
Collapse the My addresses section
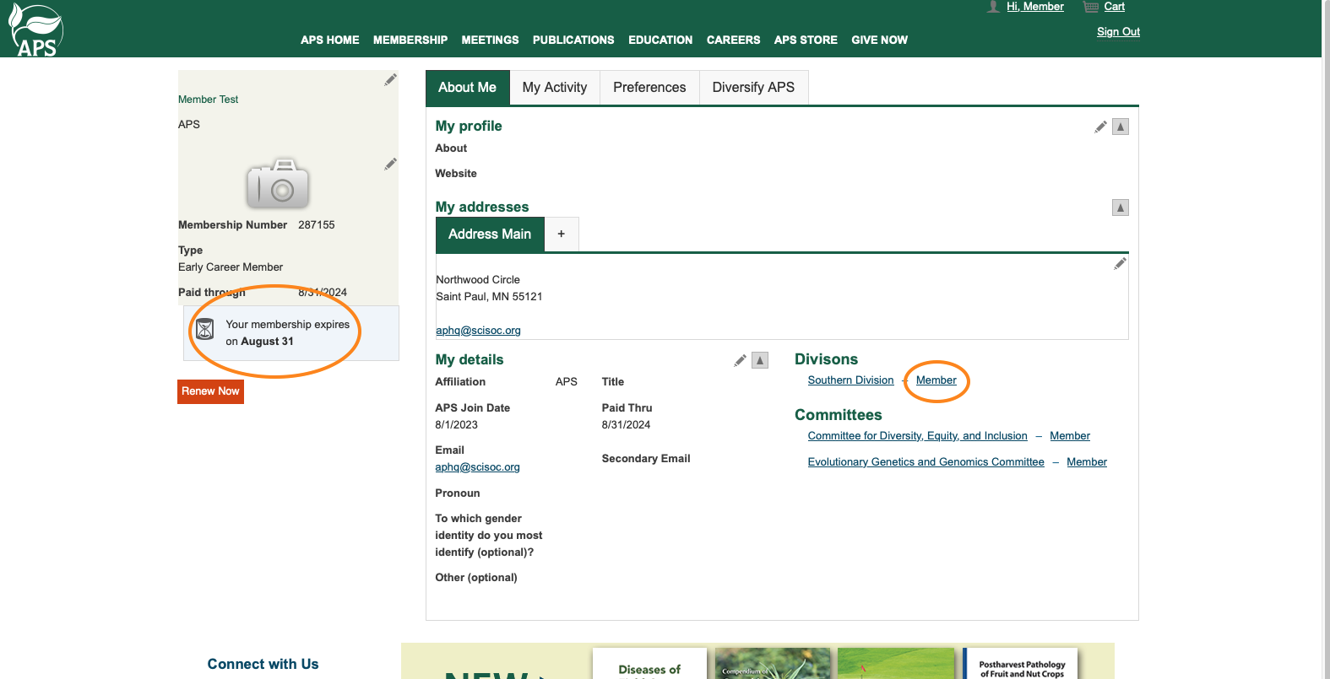(1121, 207)
